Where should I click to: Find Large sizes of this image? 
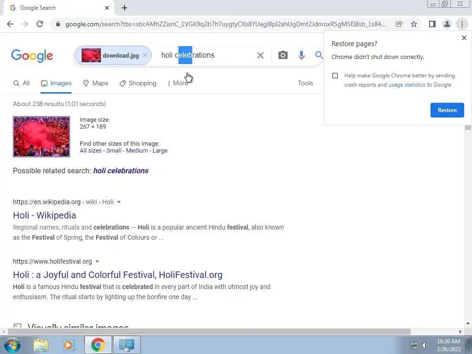pyautogui.click(x=160, y=151)
